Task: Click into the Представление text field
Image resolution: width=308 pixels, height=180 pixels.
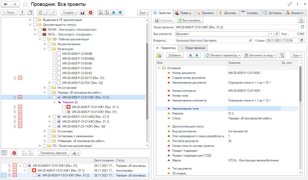Action: pyautogui.click(x=237, y=27)
